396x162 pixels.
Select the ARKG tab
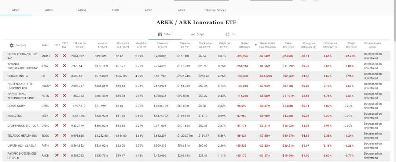(115, 10)
